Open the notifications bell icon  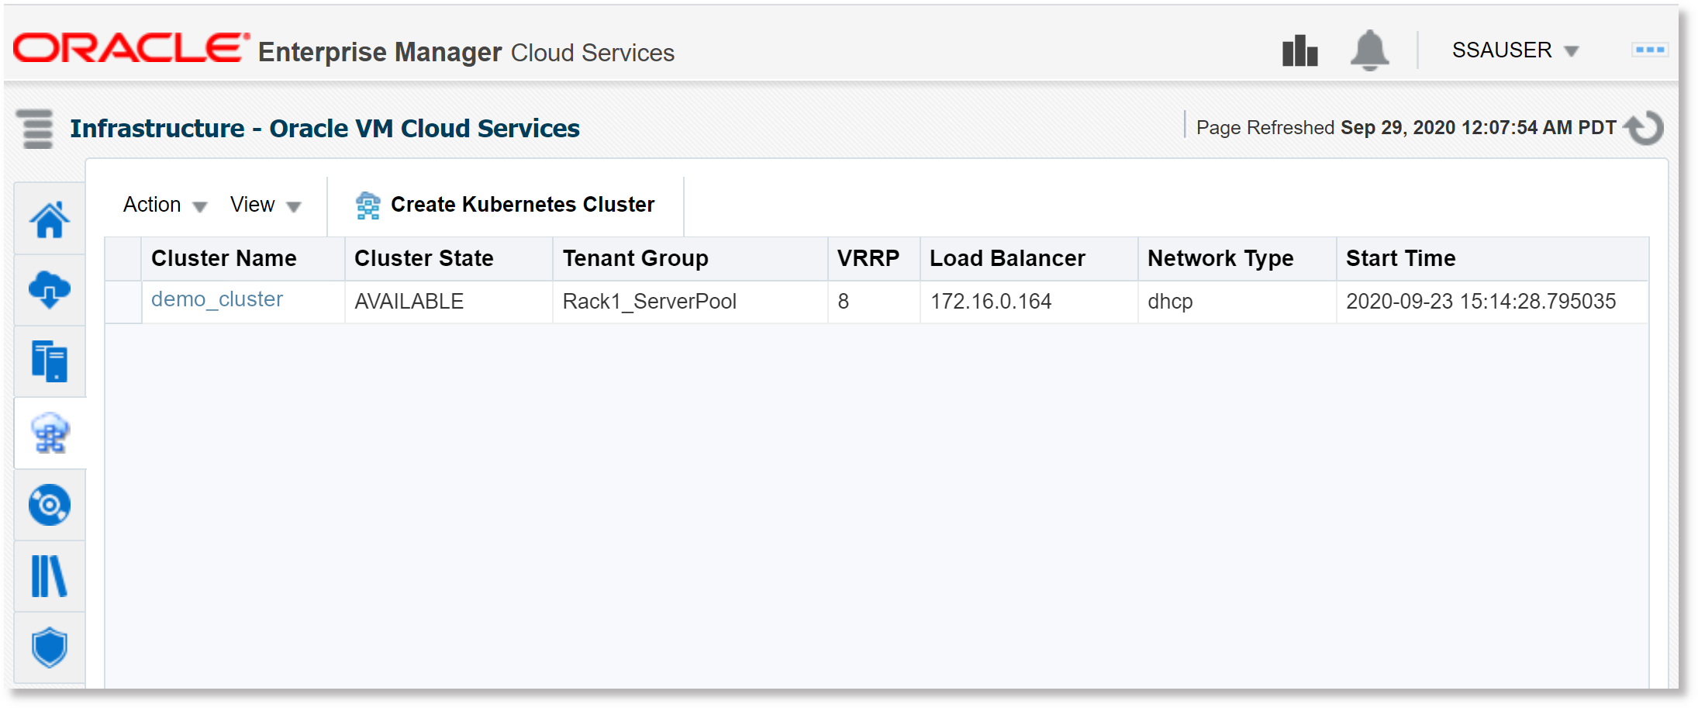1370,50
